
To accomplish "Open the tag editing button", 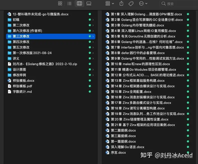I will point(131,4).
